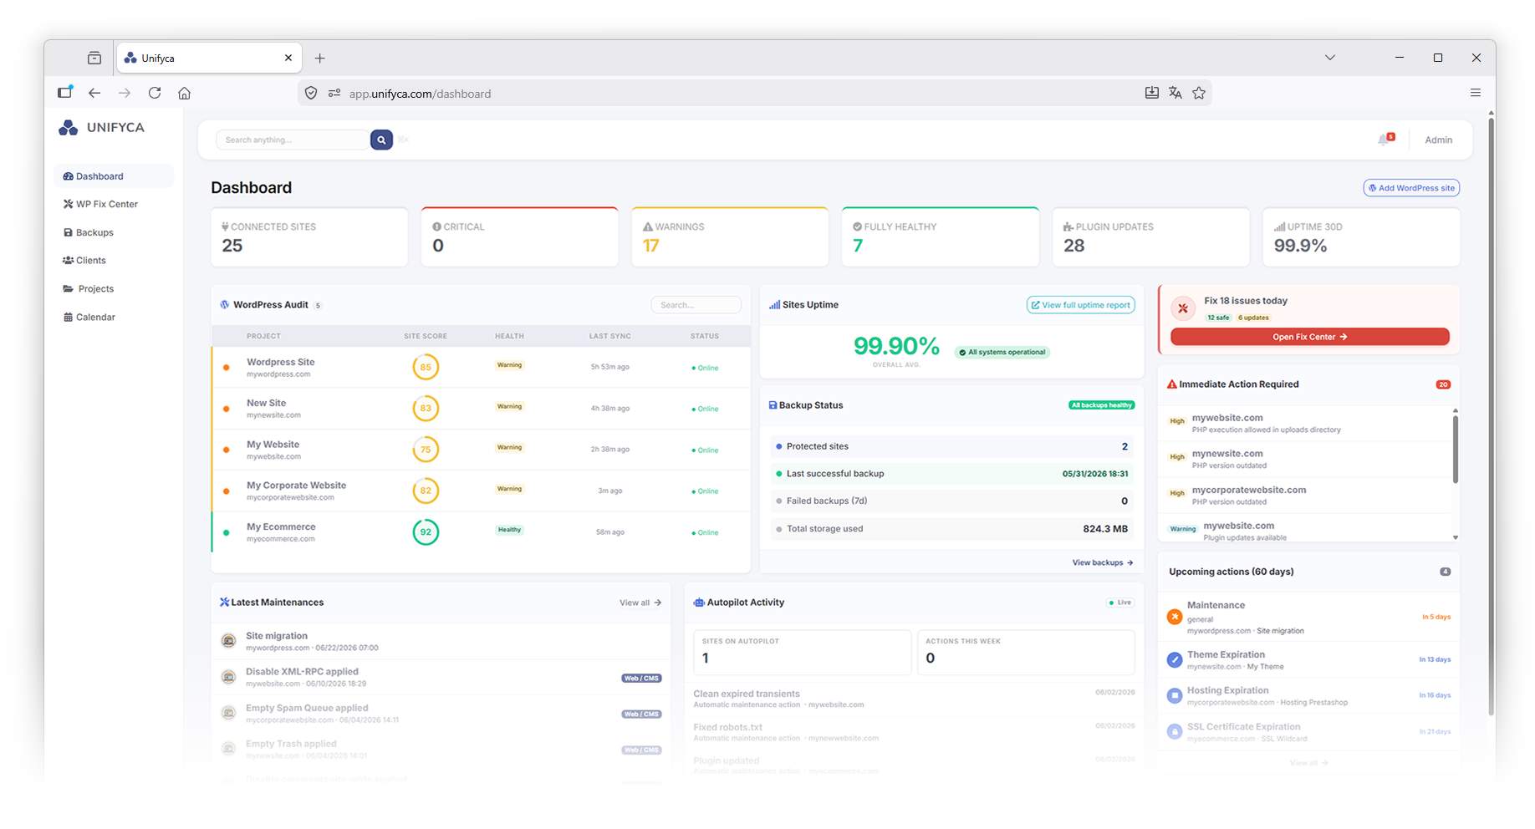Open Dashboard in sidebar
Viewport: 1535px width, 829px height.
114,176
